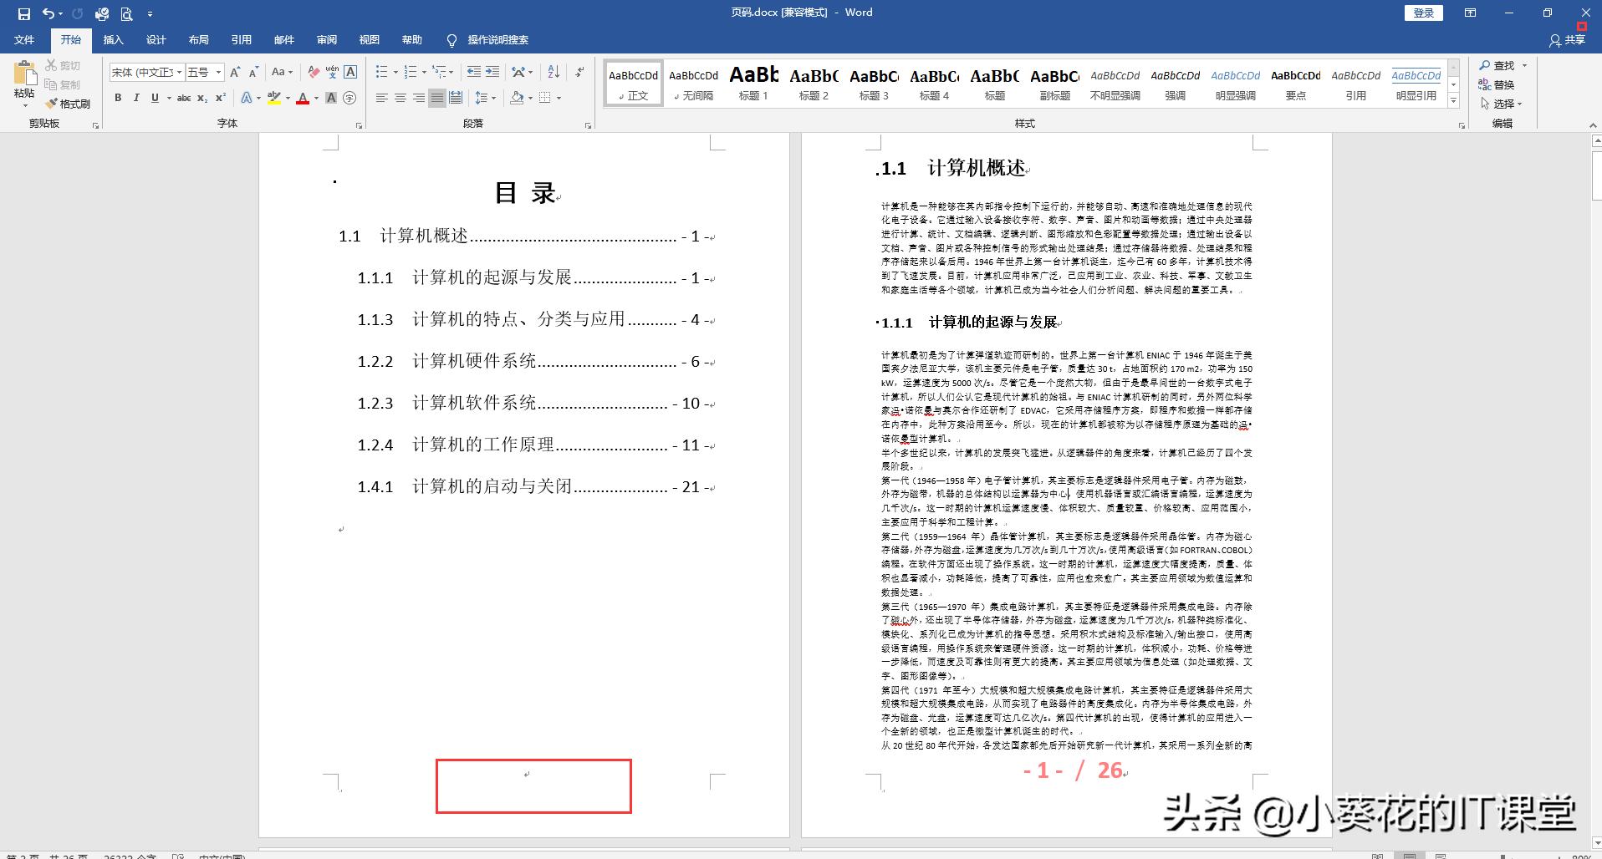Viewport: 1602px width, 859px height.
Task: Open the Find tool (查找)
Action: 1503,64
